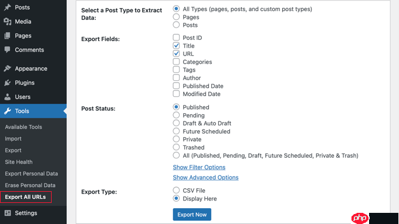The width and height of the screenshot is (399, 224).
Task: Choose the Pages post type radio
Action: tap(176, 17)
